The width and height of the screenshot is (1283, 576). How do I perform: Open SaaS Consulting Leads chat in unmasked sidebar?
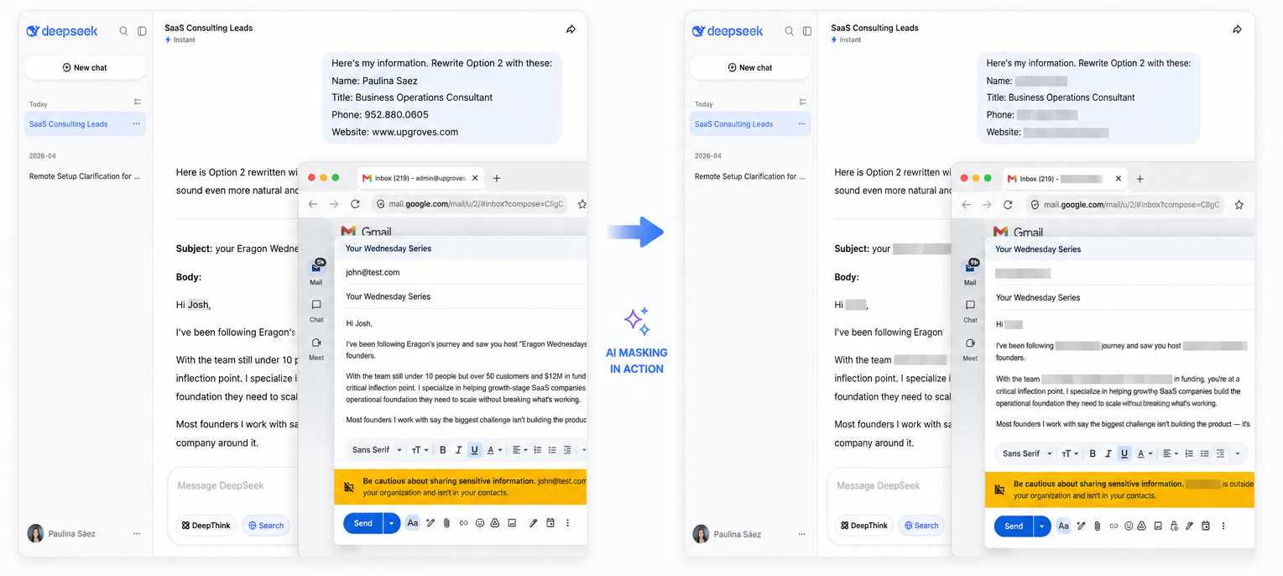click(x=85, y=123)
